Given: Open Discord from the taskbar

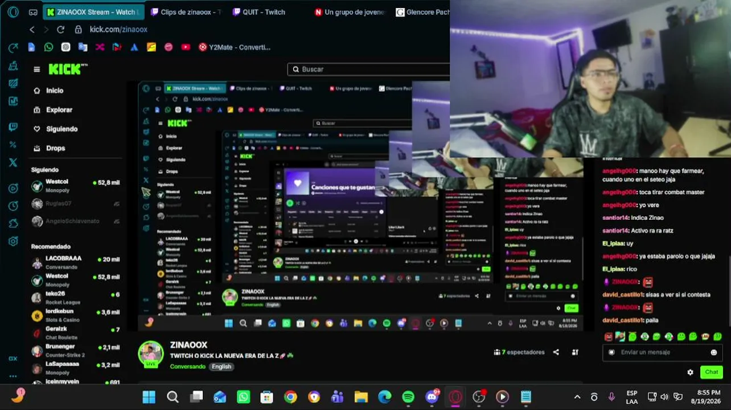Looking at the screenshot, I should tap(433, 397).
